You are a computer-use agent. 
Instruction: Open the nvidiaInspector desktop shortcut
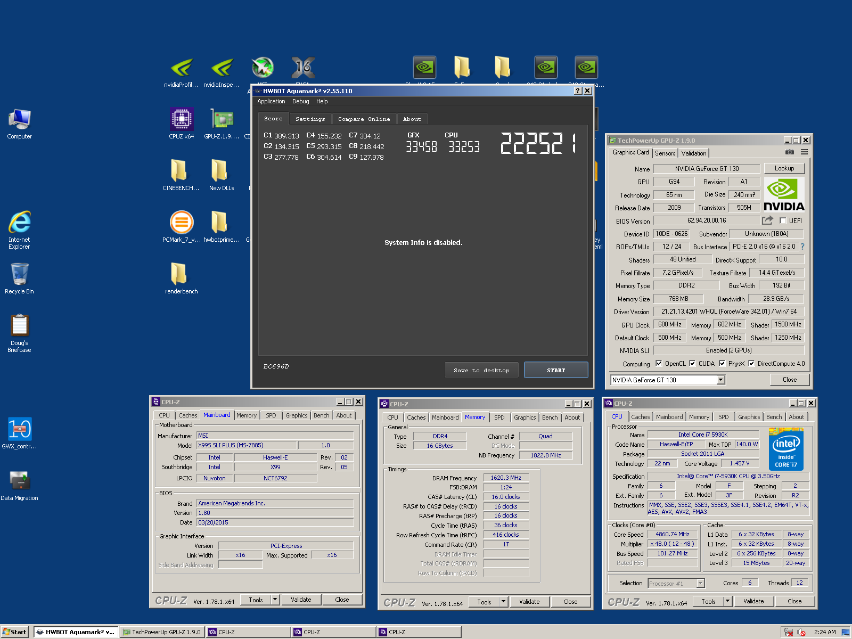pos(222,72)
